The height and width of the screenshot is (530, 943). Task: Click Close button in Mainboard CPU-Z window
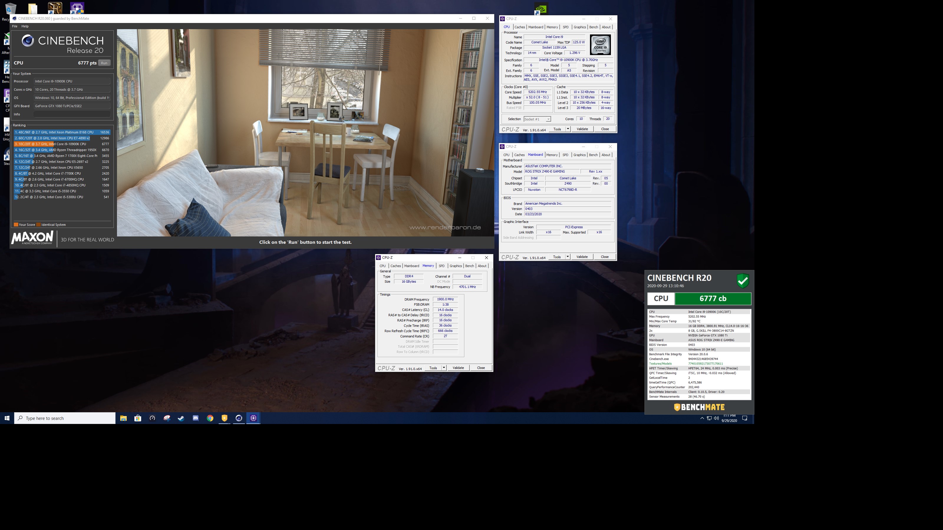[x=604, y=257]
